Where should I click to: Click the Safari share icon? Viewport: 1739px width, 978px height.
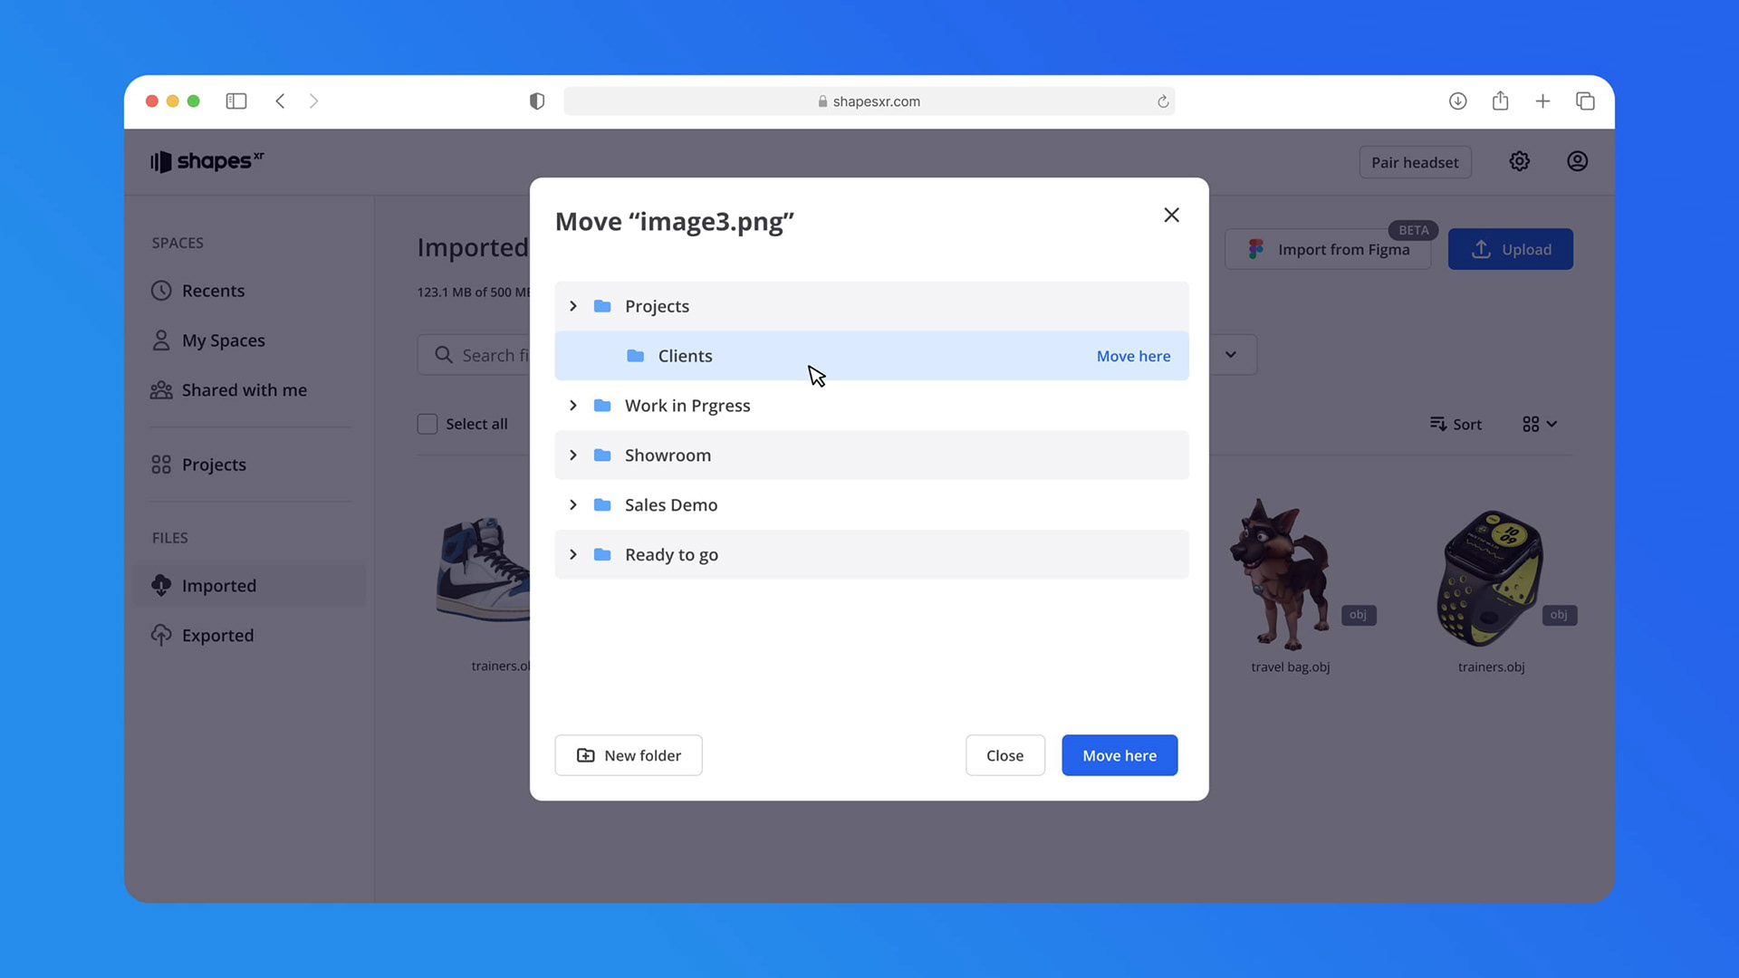(x=1500, y=101)
